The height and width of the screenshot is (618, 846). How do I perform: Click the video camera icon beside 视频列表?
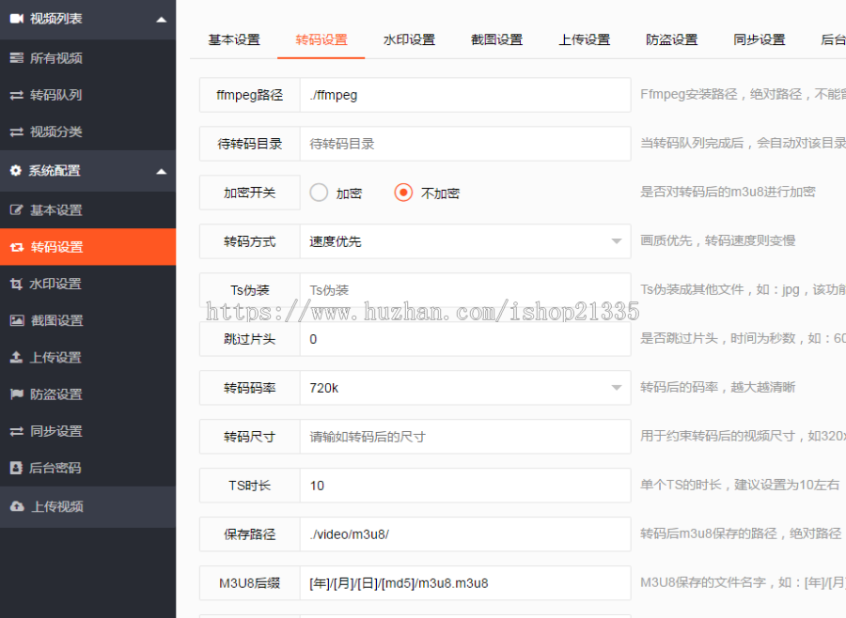(x=17, y=19)
